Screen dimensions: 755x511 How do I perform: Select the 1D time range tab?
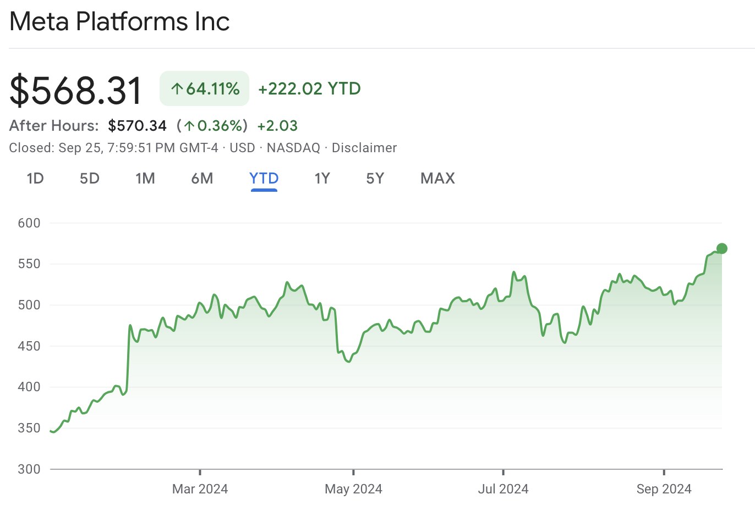pos(35,179)
